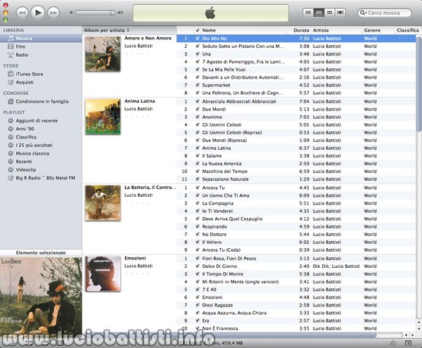422x348 pixels.
Task: Uncheck the Il Veliero track checkbox
Action: pyautogui.click(x=198, y=242)
